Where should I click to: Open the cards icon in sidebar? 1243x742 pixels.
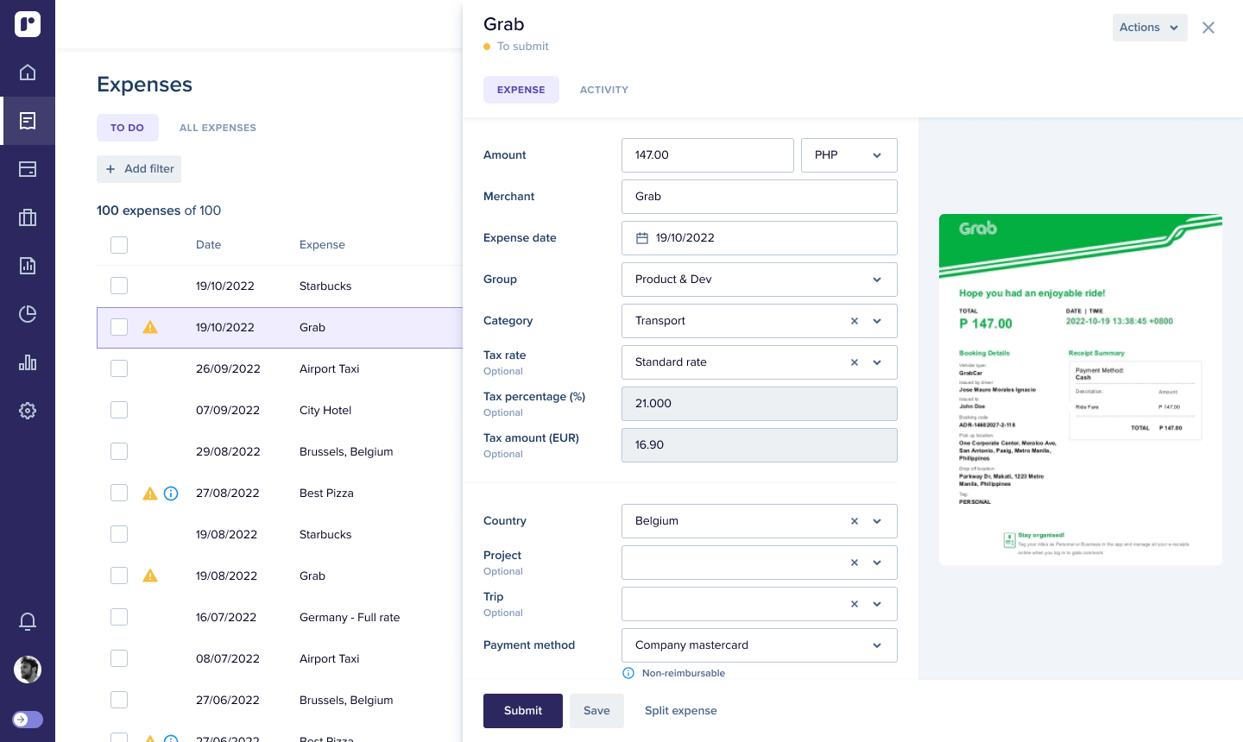28,169
